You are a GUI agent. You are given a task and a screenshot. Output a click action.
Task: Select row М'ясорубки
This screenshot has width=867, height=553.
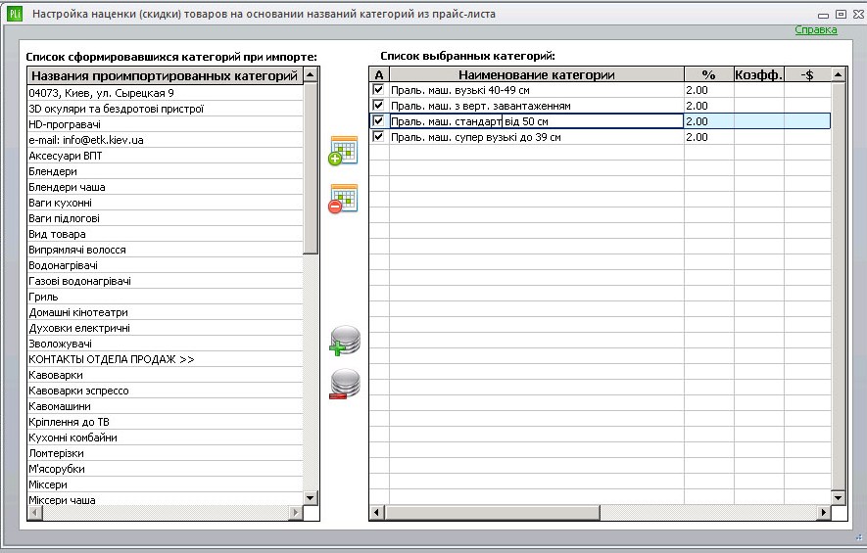coord(165,469)
